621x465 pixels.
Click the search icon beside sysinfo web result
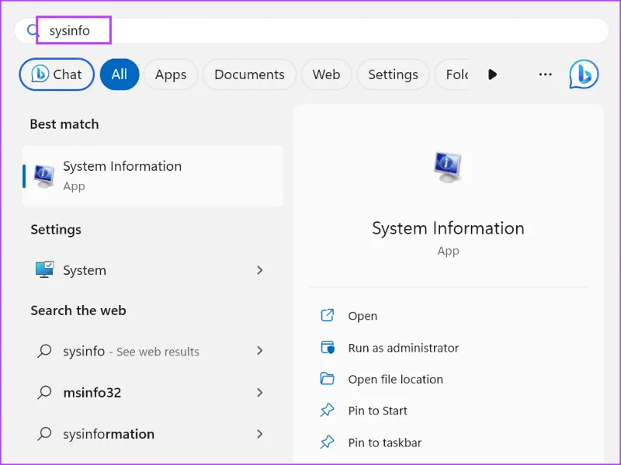(x=44, y=351)
